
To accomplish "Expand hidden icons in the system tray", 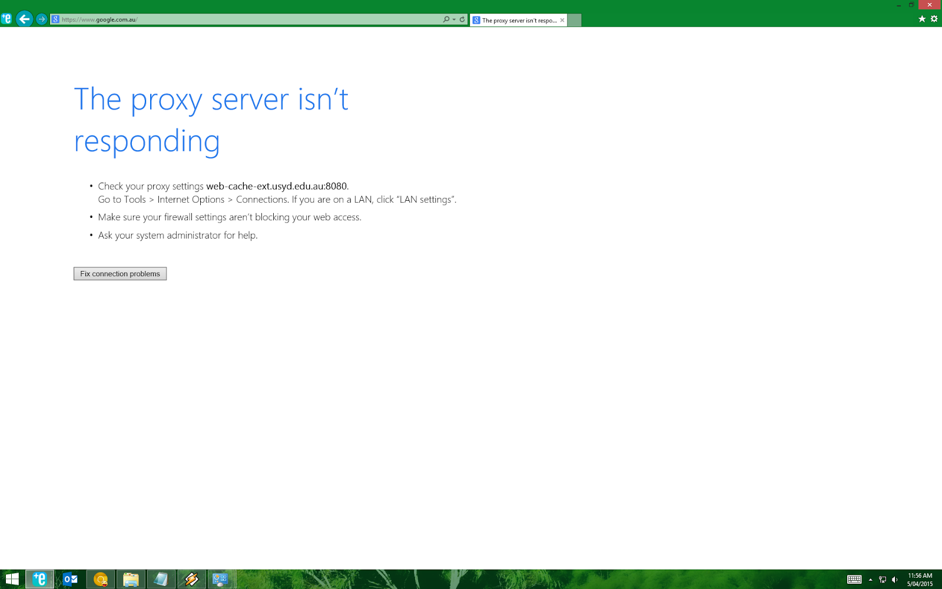I will [870, 579].
